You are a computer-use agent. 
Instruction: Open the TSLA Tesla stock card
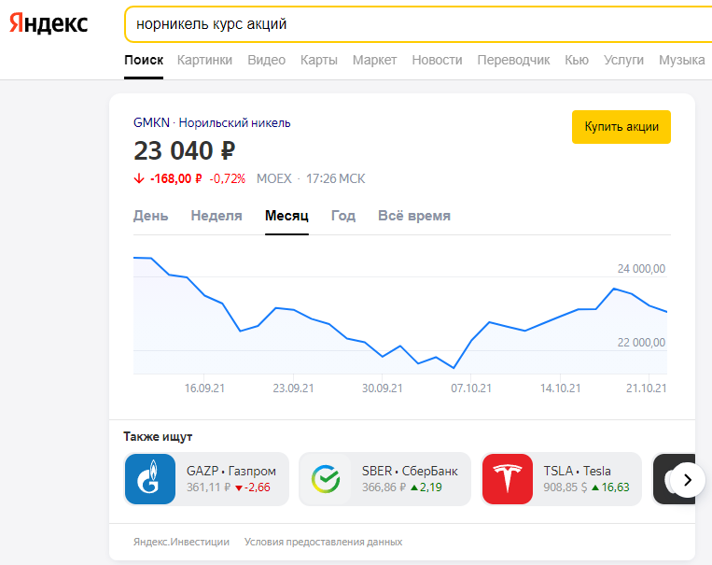tap(561, 479)
